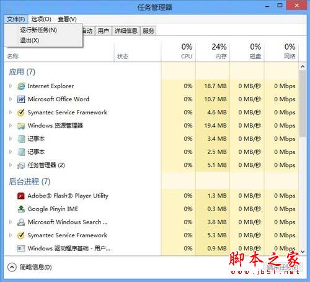Switch to the 详细信息 tab
310x282 pixels.
126,31
